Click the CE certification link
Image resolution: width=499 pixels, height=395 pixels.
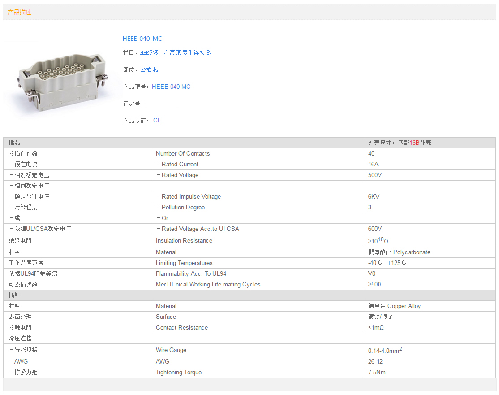[x=157, y=121]
